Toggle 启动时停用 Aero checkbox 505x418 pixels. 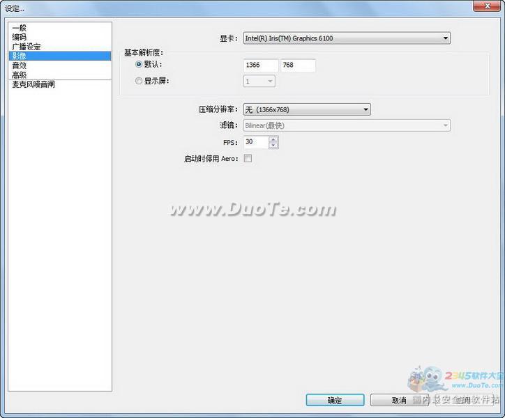248,158
